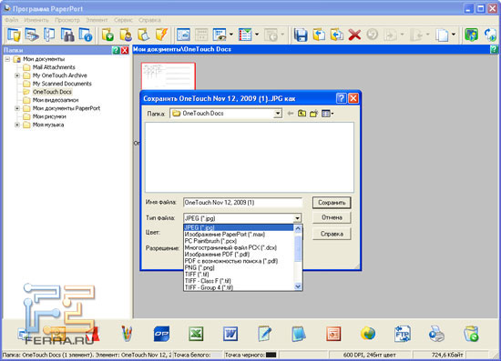The height and width of the screenshot is (361, 501).
Task: Click the notepad with pen icon in the bottom bar
Action: pyautogui.click(x=264, y=334)
